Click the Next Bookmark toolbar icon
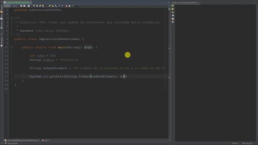258x145 pixels. [53, 6]
